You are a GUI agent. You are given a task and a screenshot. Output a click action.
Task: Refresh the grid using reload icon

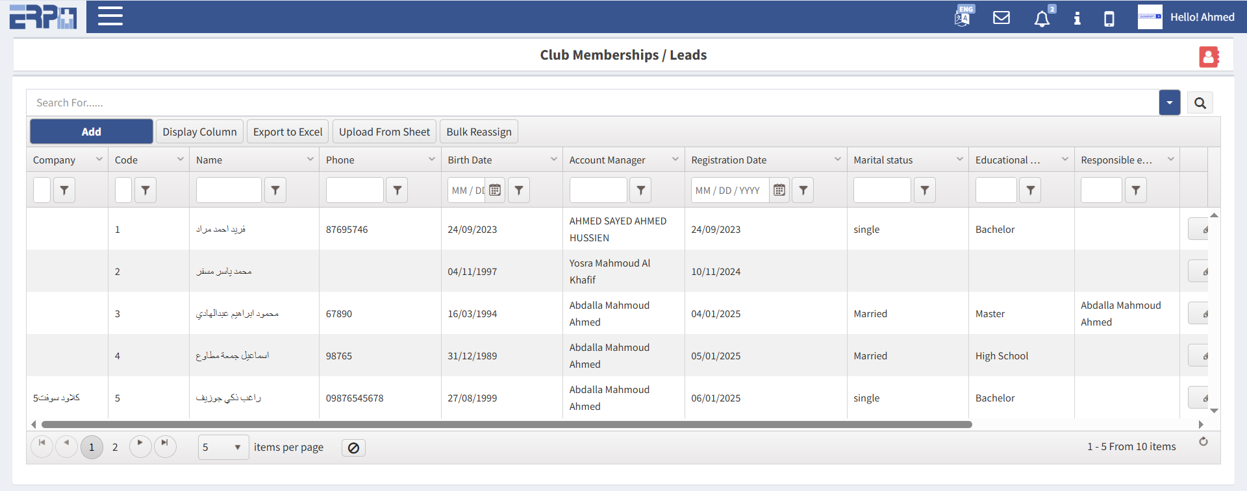(1203, 442)
